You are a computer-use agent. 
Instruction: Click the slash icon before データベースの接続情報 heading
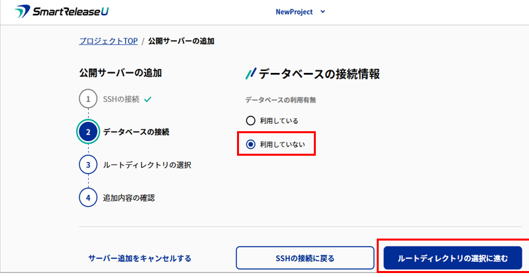(x=250, y=74)
